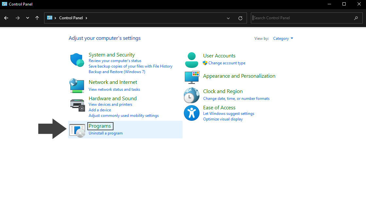
Task: Open the System and Security shield icon
Action: coord(77,60)
